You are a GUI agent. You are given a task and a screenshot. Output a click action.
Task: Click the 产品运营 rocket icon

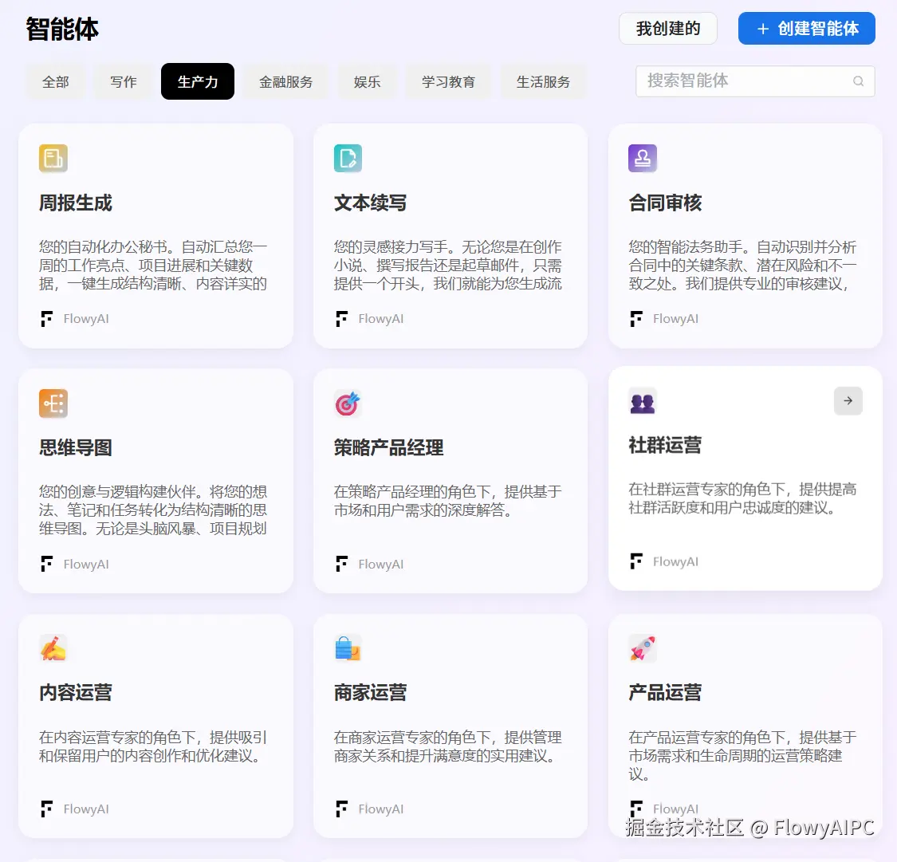coord(643,648)
